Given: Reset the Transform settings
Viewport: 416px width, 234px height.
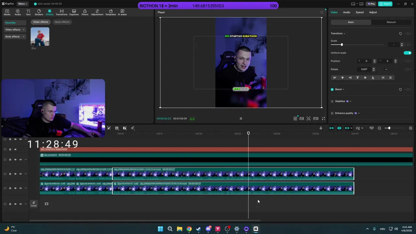Looking at the screenshot, I should click(x=400, y=33).
